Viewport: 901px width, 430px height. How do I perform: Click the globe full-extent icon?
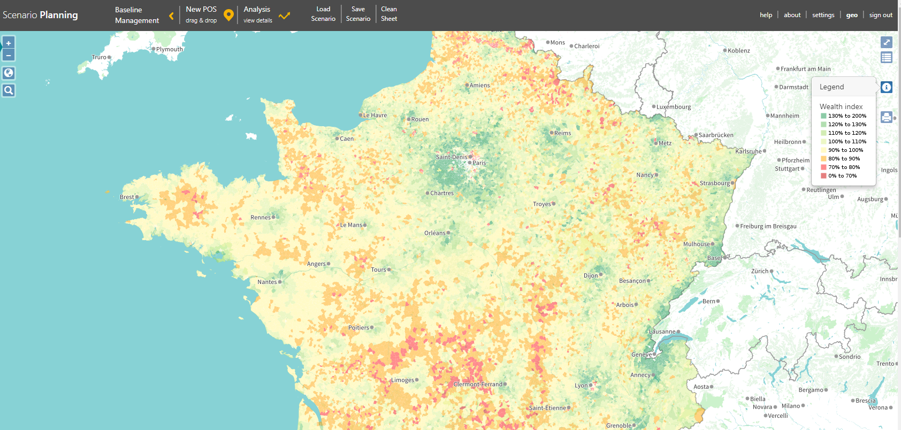[9, 73]
